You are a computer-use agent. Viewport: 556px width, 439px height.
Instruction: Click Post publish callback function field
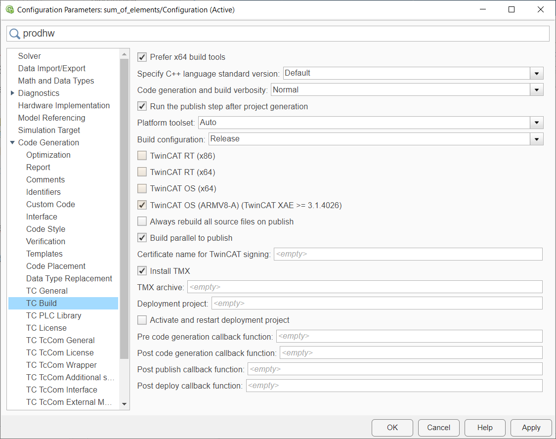pos(395,369)
